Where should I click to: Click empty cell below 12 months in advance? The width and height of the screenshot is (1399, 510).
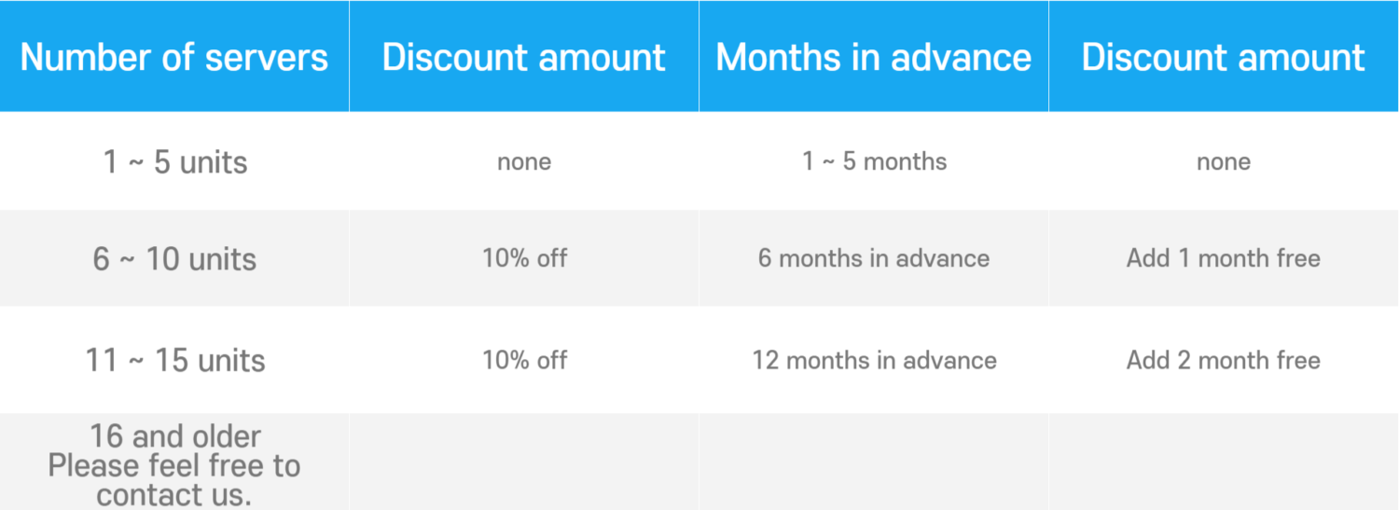coord(874,462)
